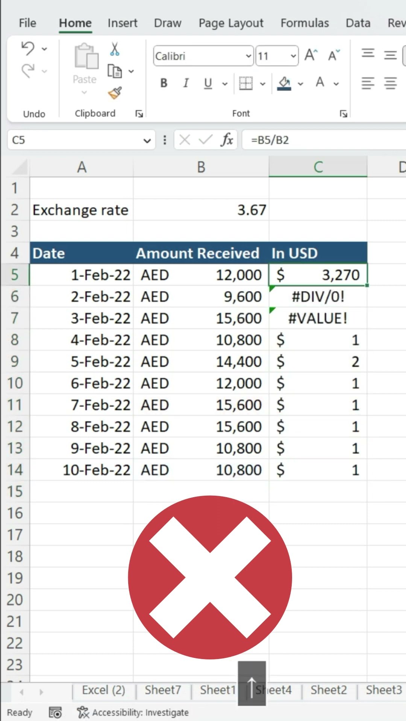Open the font size dropdown
This screenshot has width=406, height=721.
coord(293,56)
